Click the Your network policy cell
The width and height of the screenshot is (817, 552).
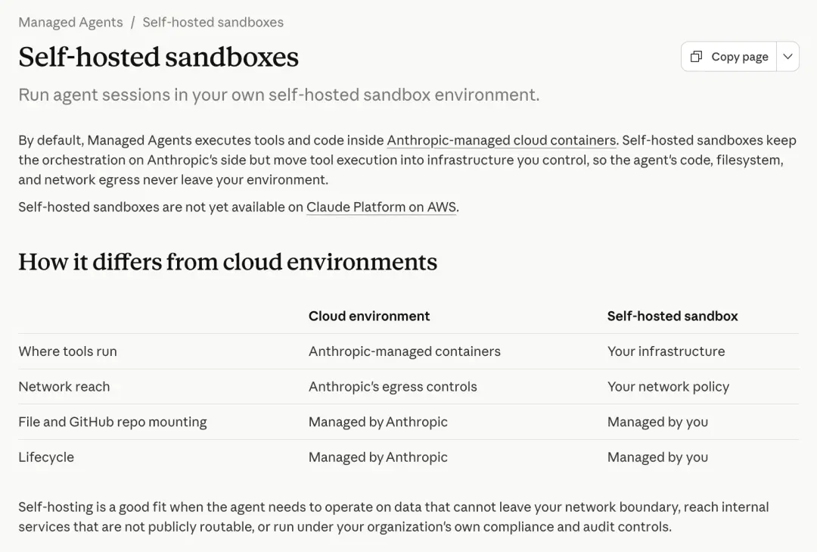coord(668,387)
